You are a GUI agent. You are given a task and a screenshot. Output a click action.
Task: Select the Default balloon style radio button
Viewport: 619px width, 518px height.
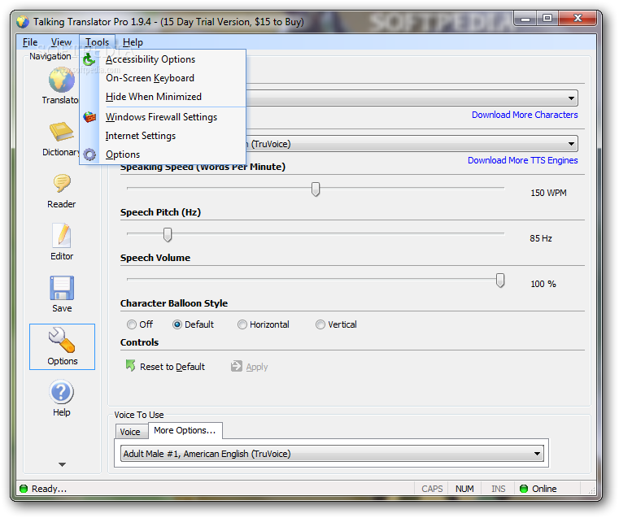(x=177, y=324)
